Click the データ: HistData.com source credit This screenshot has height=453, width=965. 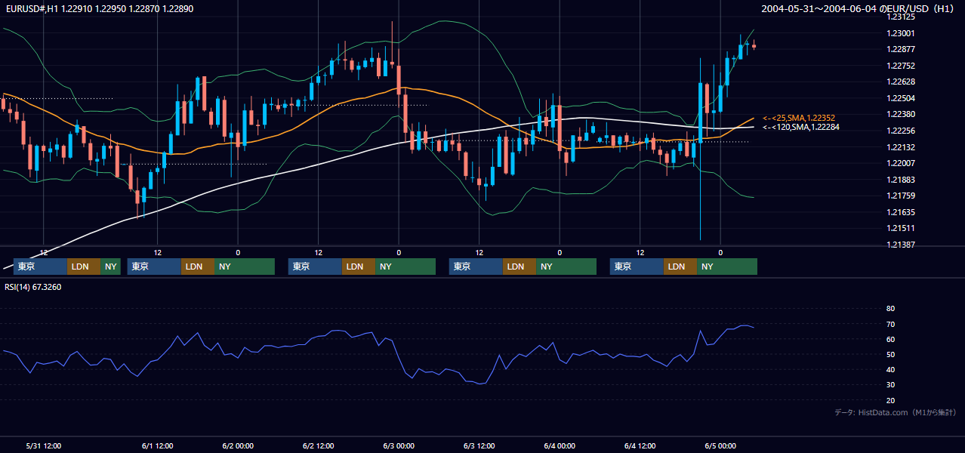point(895,412)
